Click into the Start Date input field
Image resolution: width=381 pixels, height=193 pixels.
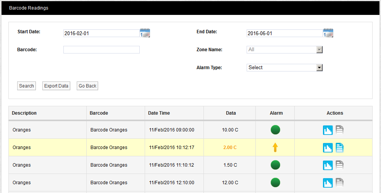click(101, 33)
